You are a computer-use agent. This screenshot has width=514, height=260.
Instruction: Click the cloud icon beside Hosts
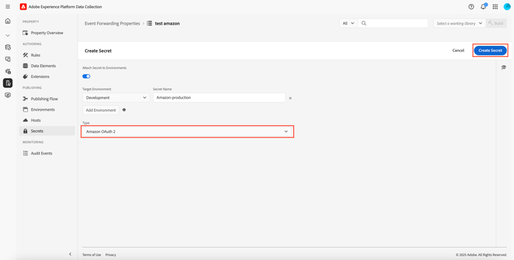click(25, 120)
